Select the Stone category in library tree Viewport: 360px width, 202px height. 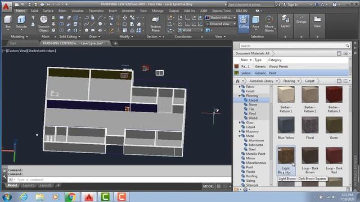pos(253,105)
